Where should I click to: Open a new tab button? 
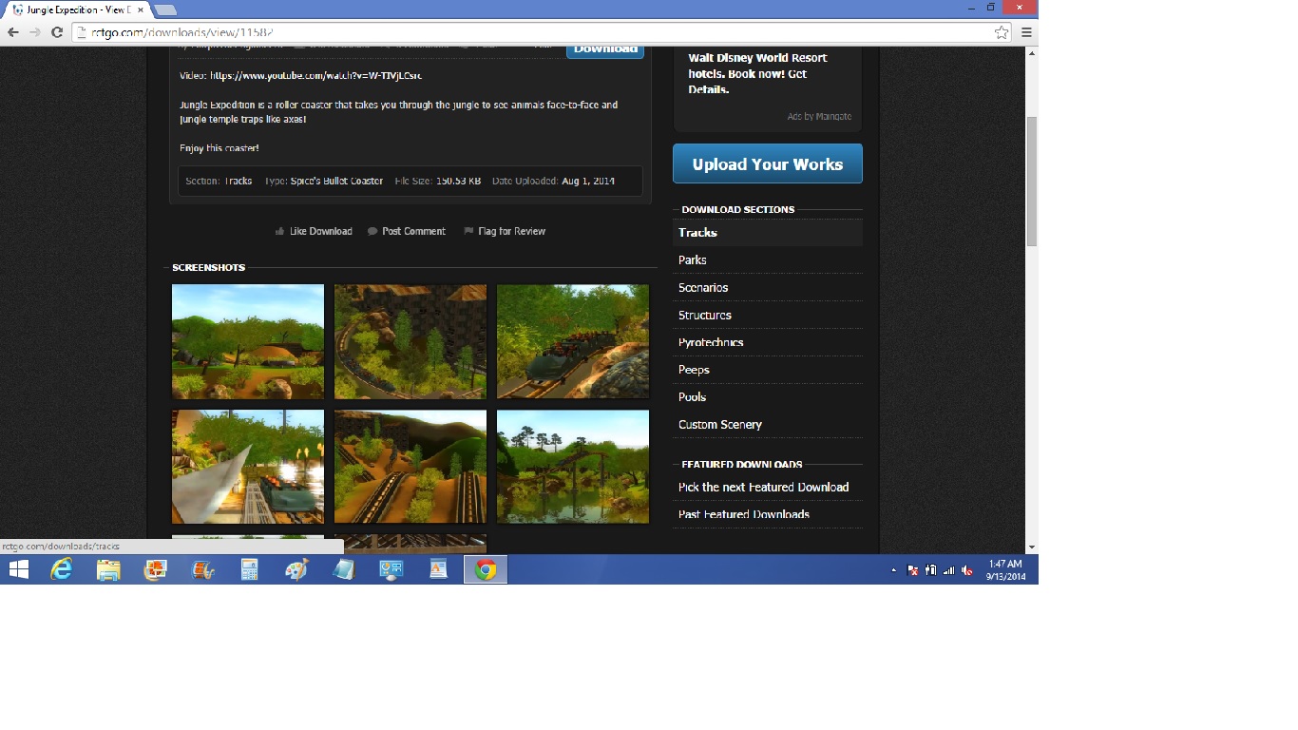164,10
